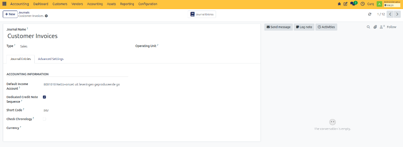The width and height of the screenshot is (403, 147).
Task: Open the Configuration menu
Action: pyautogui.click(x=148, y=4)
